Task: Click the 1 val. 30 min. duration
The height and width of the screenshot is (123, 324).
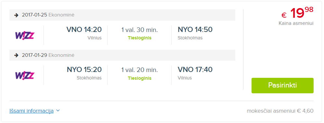Action: (x=139, y=30)
